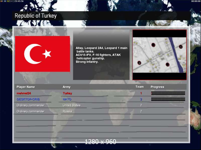Screen dimensions: 201x150
Task: Click team number 2 for DESKTOP-CRIB
Action: [141, 99]
